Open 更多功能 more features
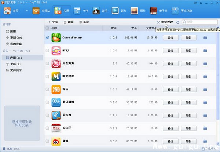The image size is (220, 152). 182,11
